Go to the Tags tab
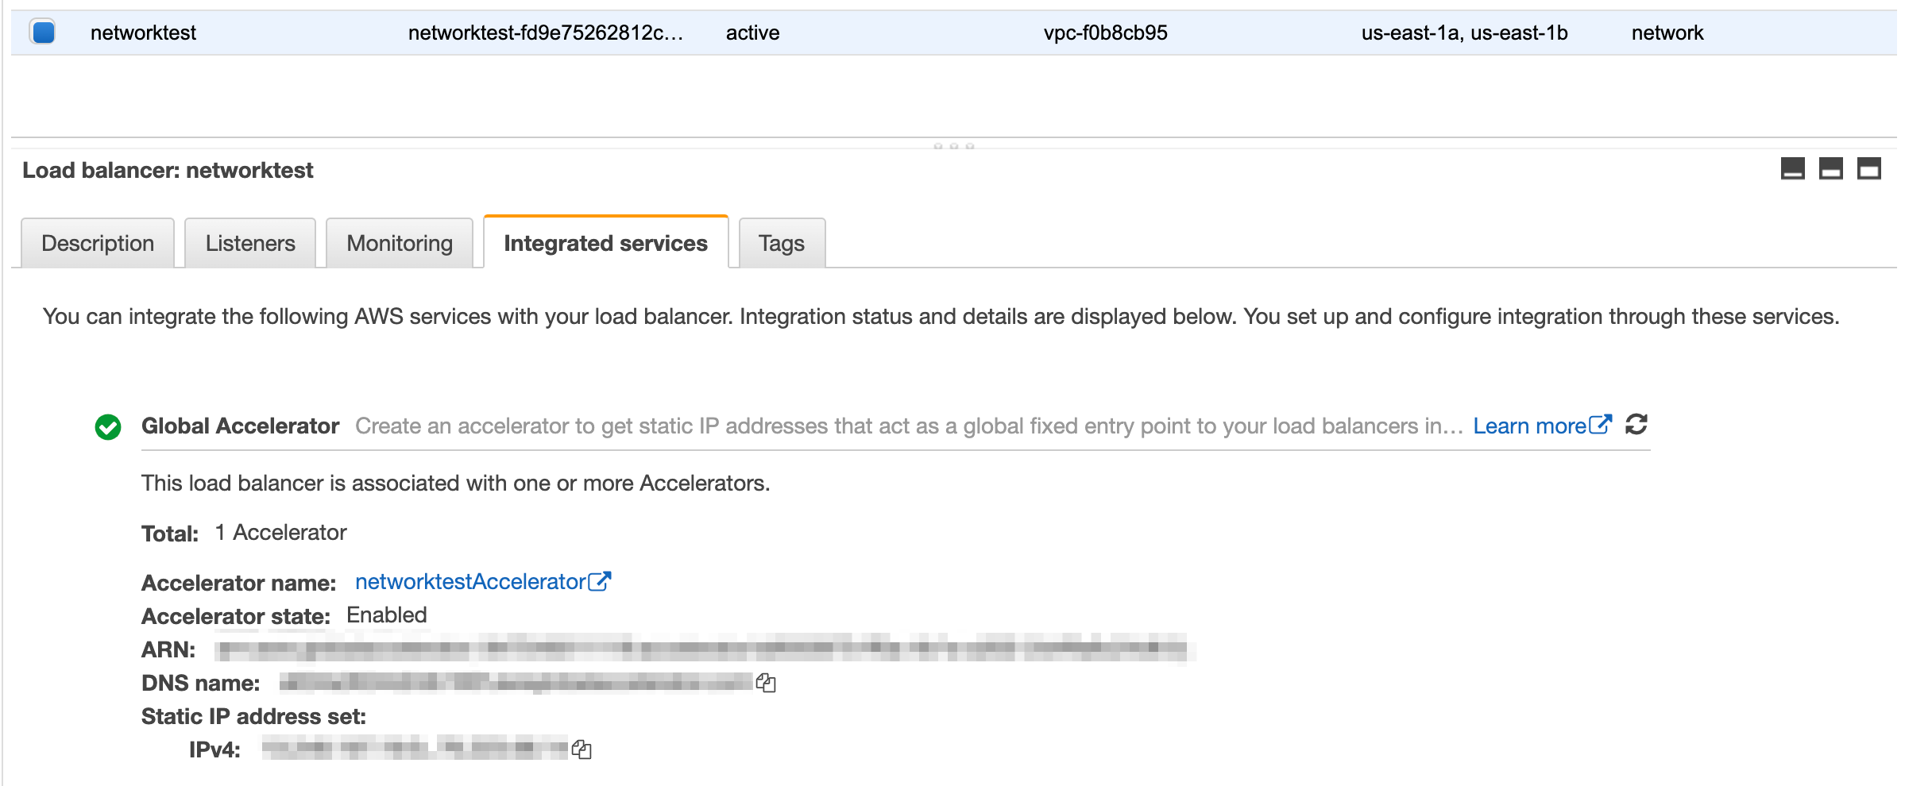The height and width of the screenshot is (786, 1905). tap(782, 243)
